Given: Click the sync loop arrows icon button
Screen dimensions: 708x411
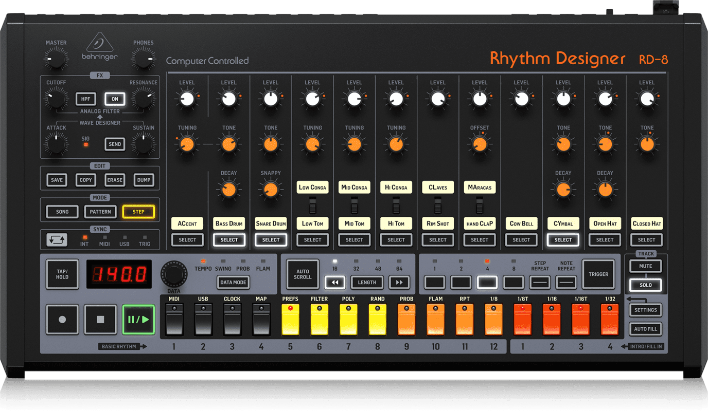Looking at the screenshot, I should click(x=57, y=240).
